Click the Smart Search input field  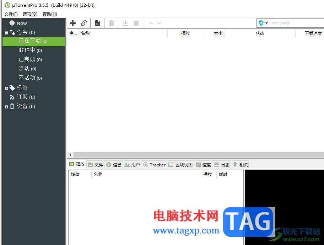(x=297, y=23)
